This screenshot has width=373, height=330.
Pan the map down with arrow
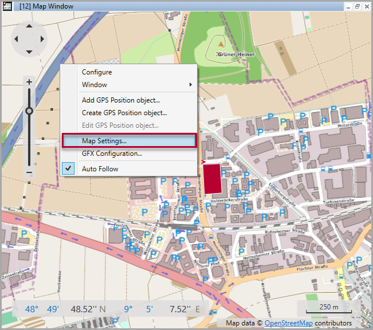pyautogui.click(x=29, y=51)
